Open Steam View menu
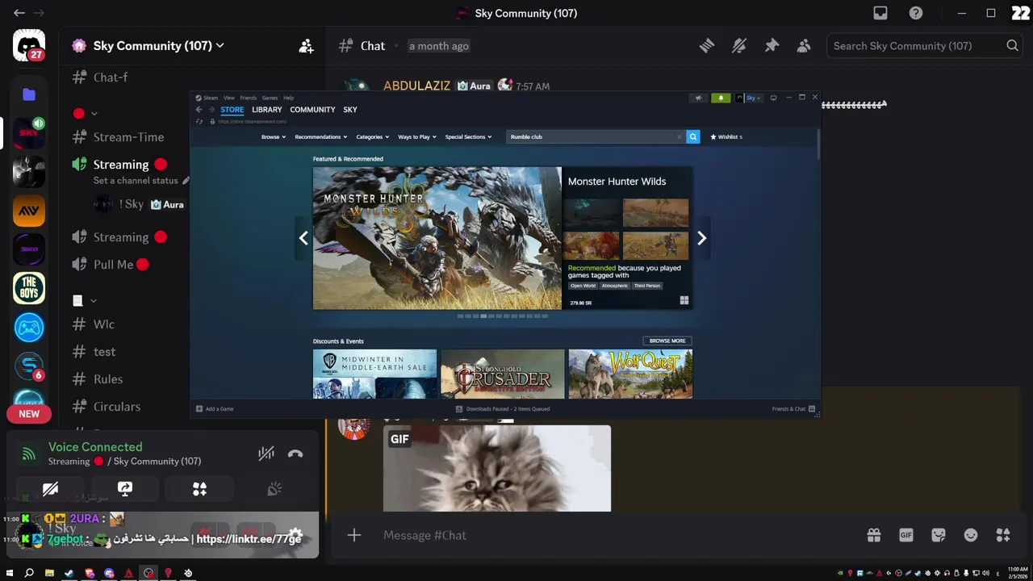 [x=229, y=98]
